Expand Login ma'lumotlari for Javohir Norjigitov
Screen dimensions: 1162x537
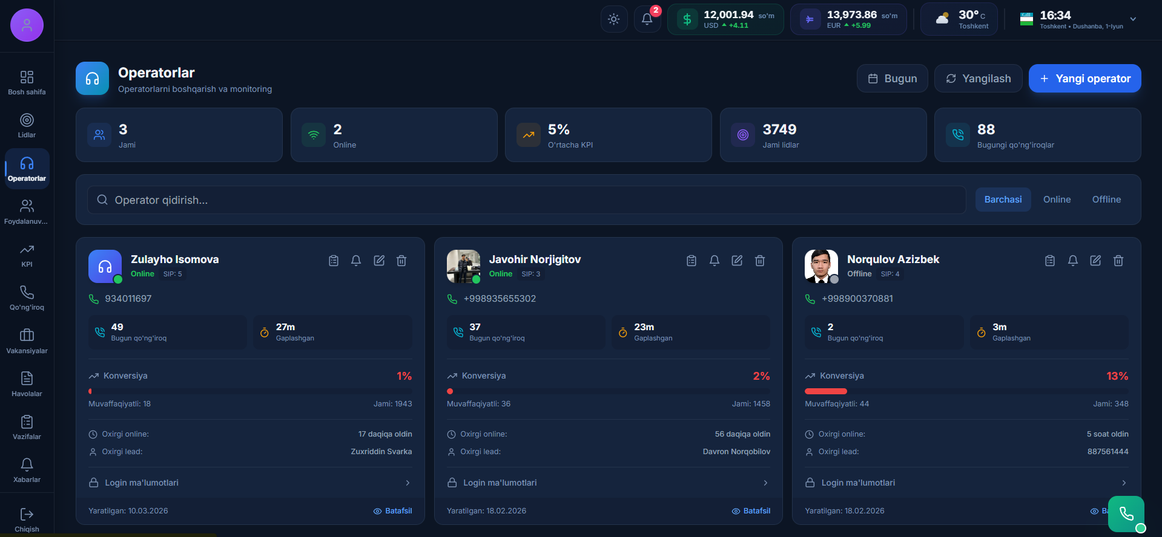[609, 483]
